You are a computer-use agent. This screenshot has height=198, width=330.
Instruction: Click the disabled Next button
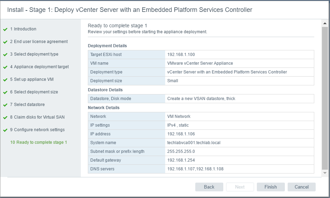point(240,187)
